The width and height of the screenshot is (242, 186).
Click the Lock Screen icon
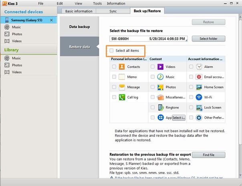pyautogui.click(x=199, y=108)
